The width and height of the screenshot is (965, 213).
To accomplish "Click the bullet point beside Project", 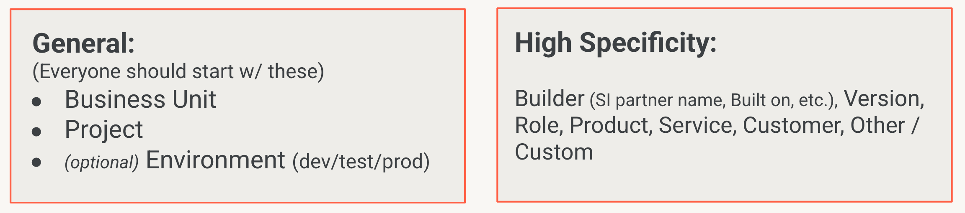I will pyautogui.click(x=37, y=132).
